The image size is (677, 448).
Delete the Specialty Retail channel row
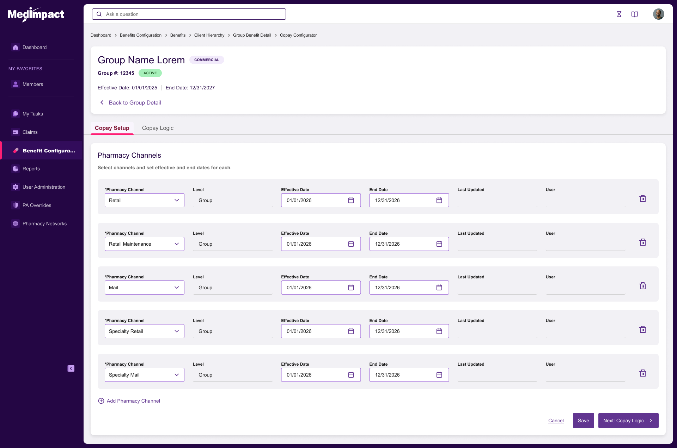(643, 329)
